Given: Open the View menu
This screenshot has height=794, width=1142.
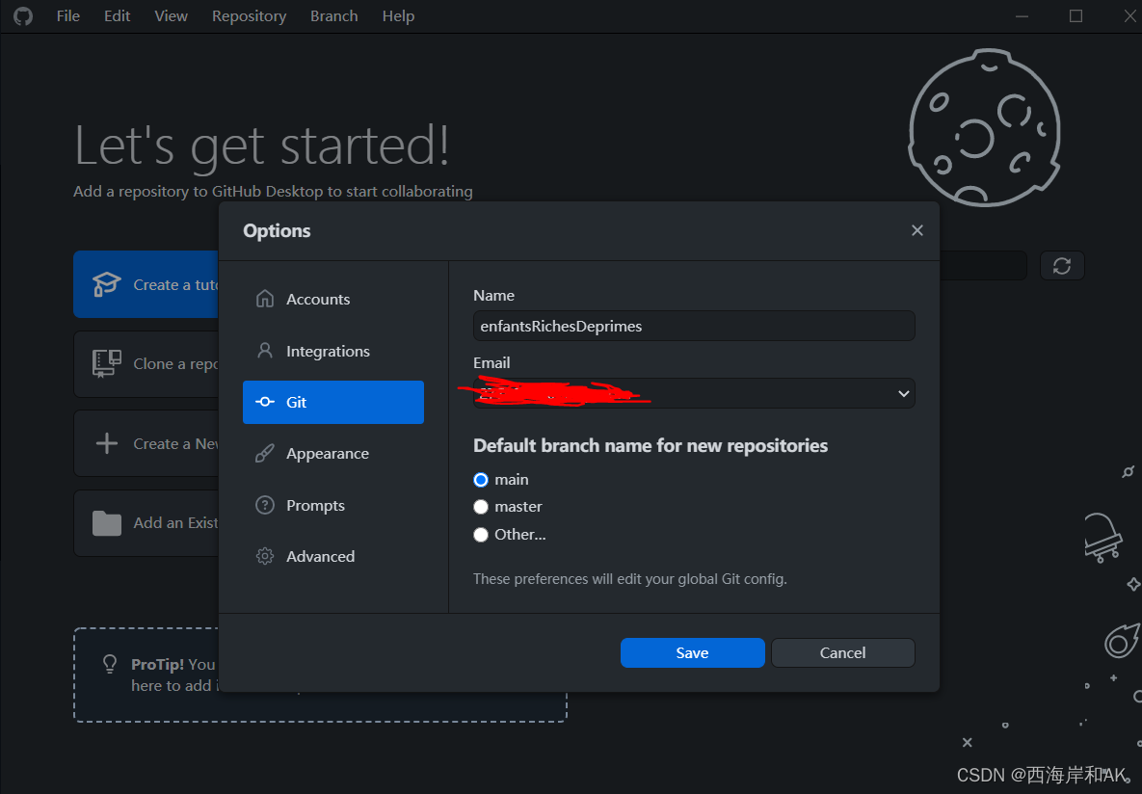Looking at the screenshot, I should 172,16.
